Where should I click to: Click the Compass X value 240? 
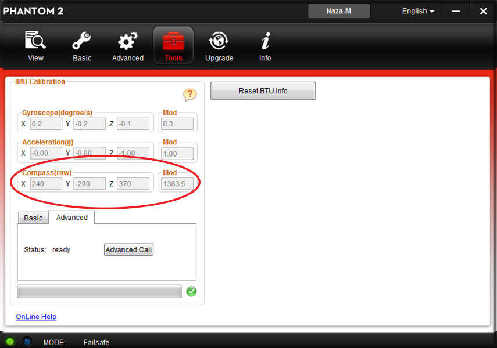click(46, 183)
